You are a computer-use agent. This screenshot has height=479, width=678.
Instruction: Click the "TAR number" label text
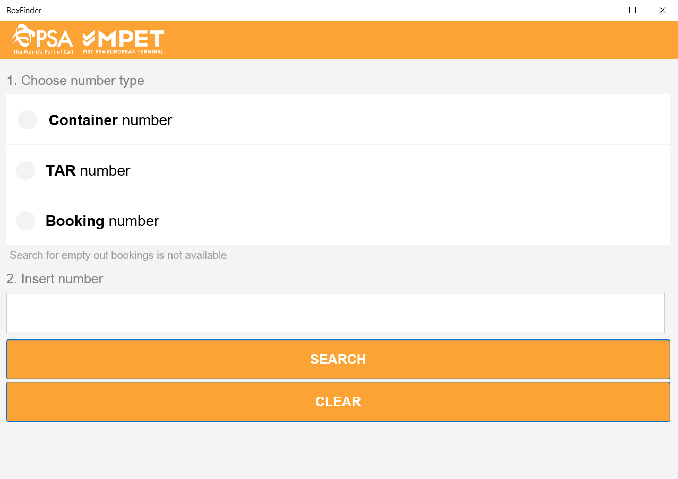[88, 171]
